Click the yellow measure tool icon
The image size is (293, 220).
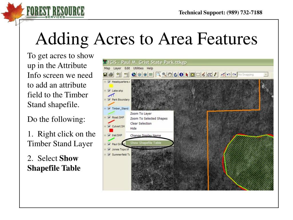[192, 75]
